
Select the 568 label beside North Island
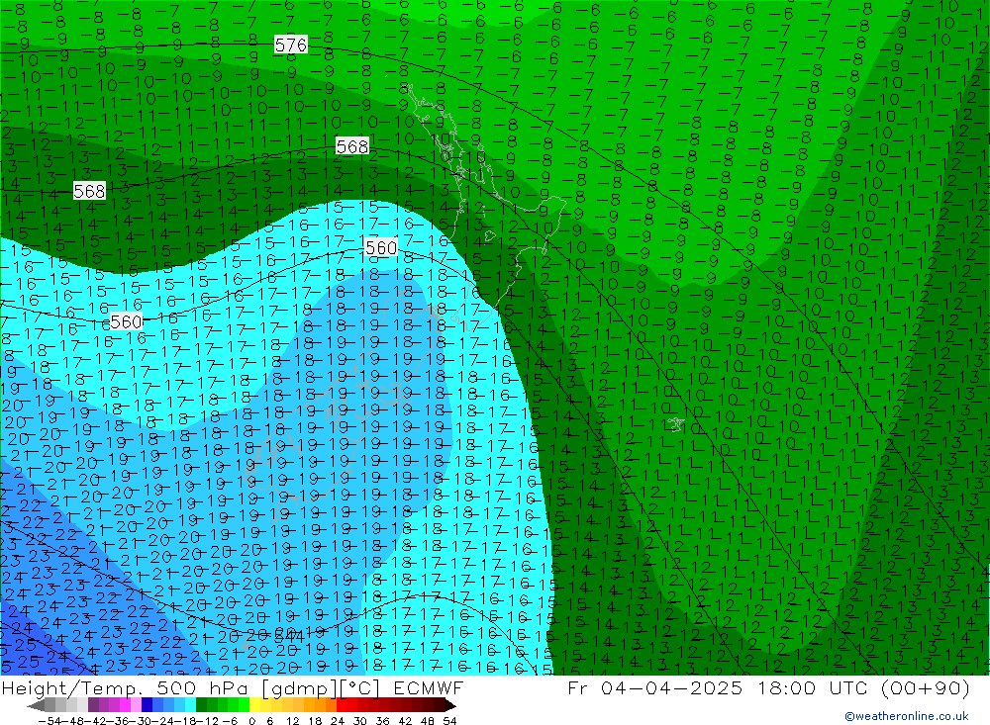pos(352,146)
